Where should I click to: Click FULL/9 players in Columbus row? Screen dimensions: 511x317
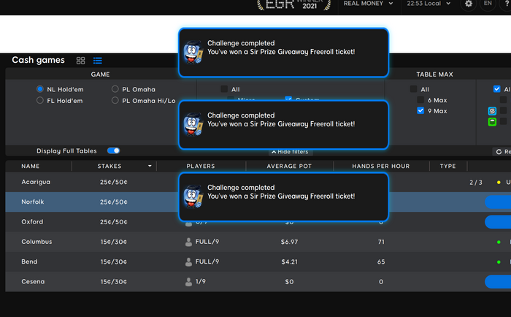point(207,242)
